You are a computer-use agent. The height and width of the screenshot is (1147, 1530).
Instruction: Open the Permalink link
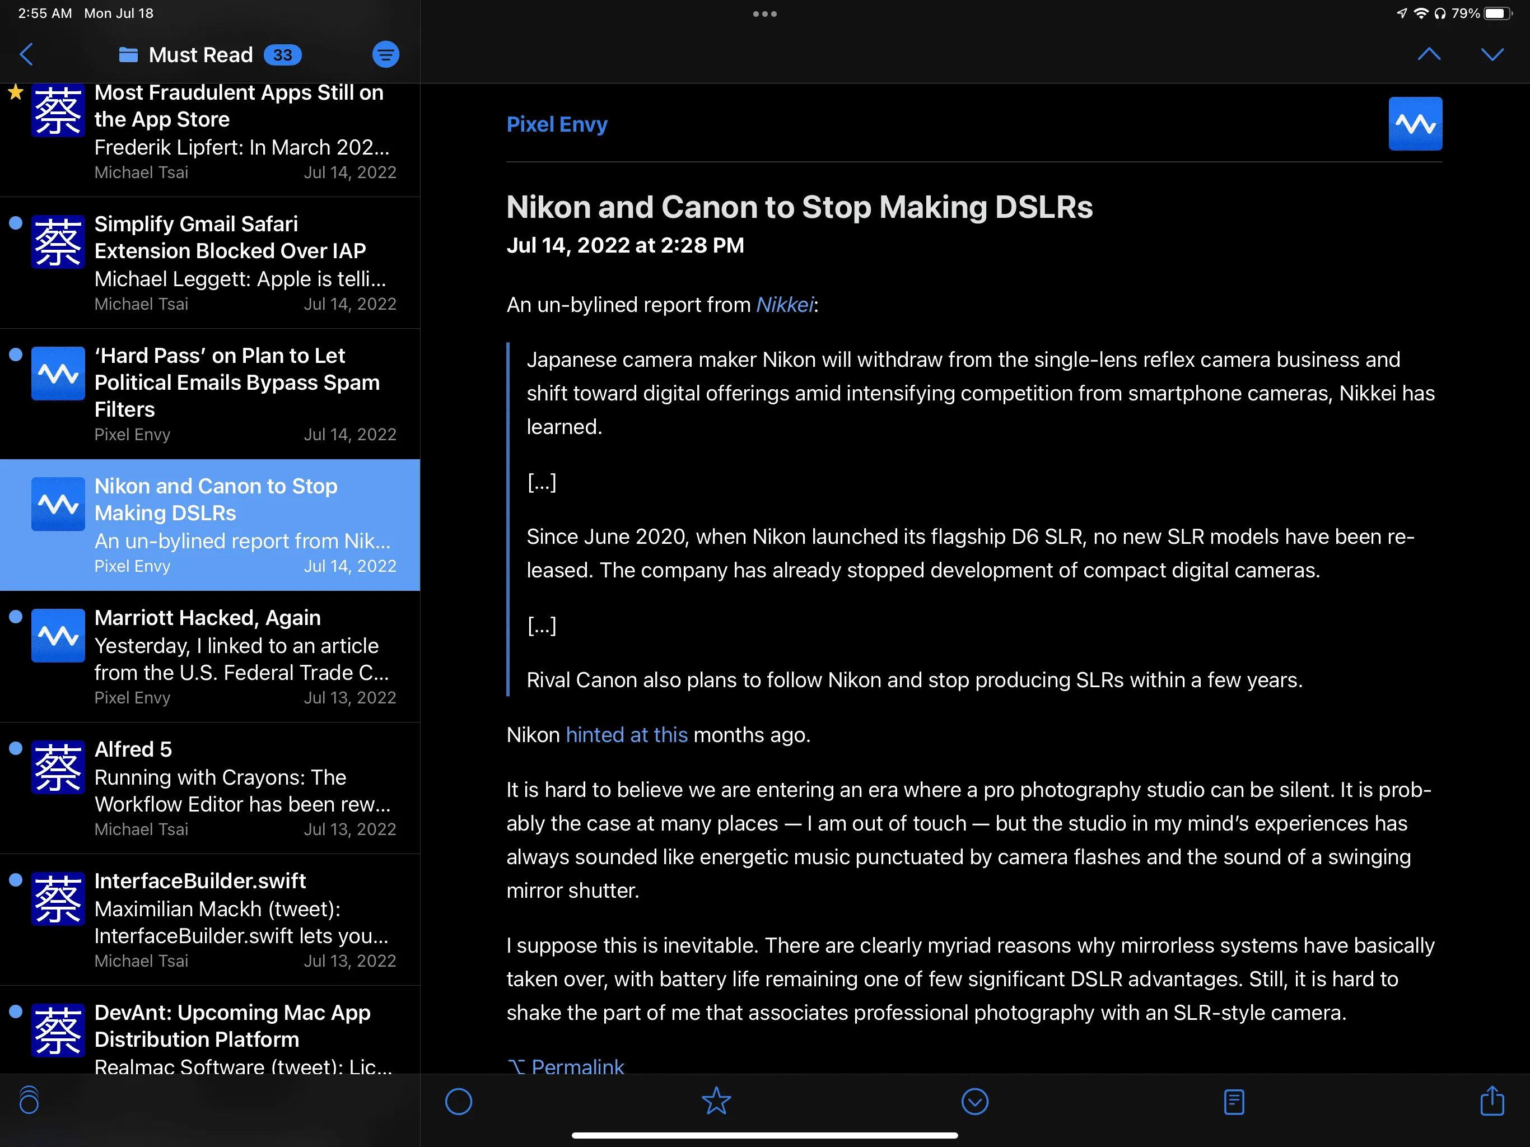566,1066
